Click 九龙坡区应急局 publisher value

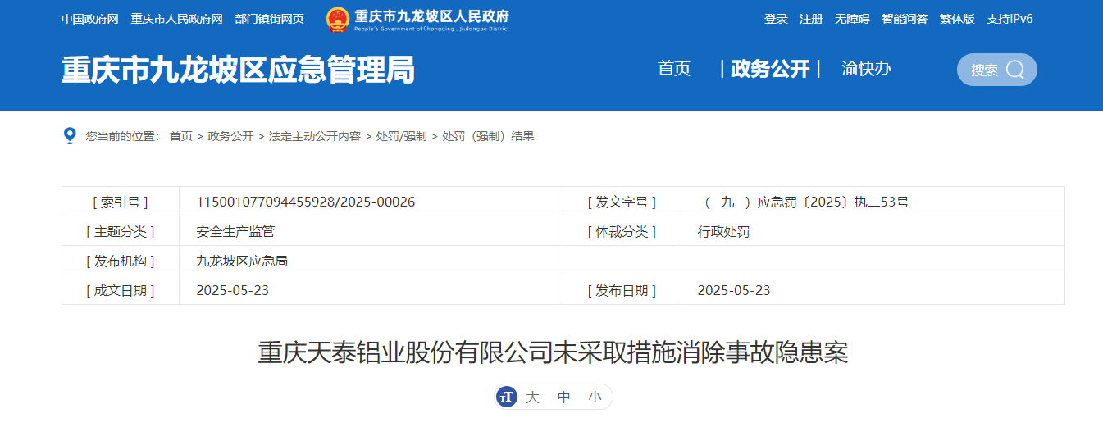tap(242, 261)
